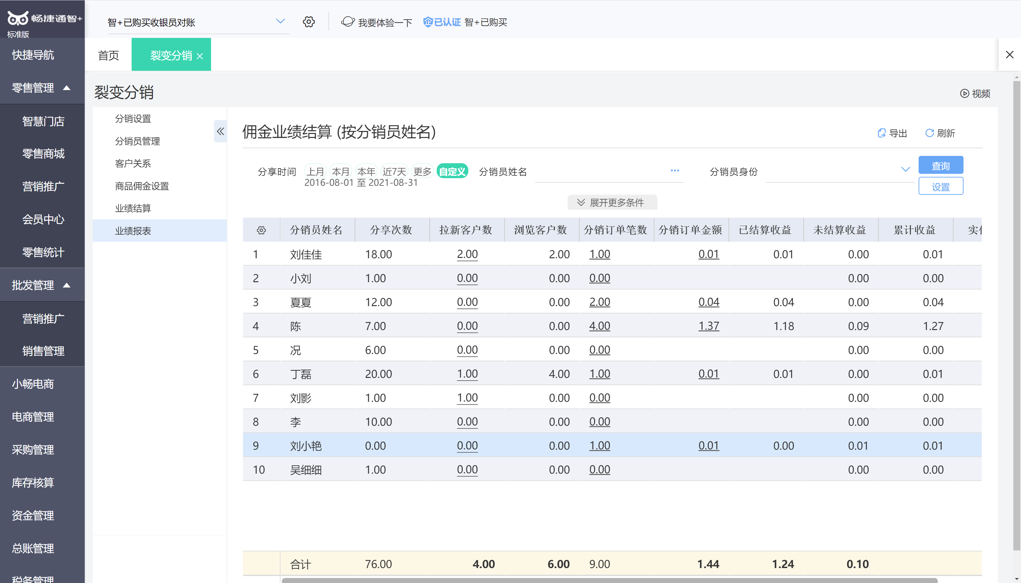Click the refresh (刷新) icon
This screenshot has width=1021, height=583.
(x=929, y=133)
